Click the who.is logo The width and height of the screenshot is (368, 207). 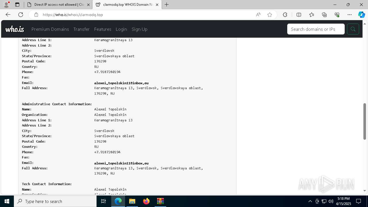[x=15, y=29]
